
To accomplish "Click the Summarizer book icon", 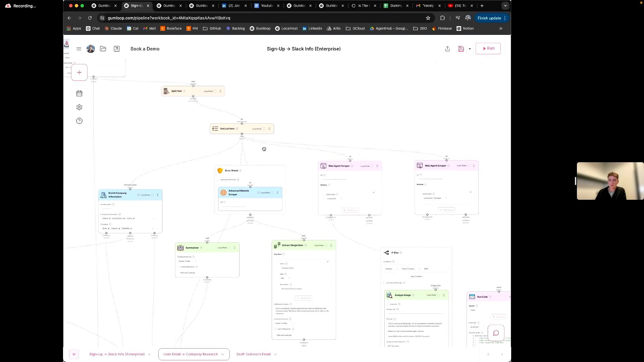I will pos(180,248).
